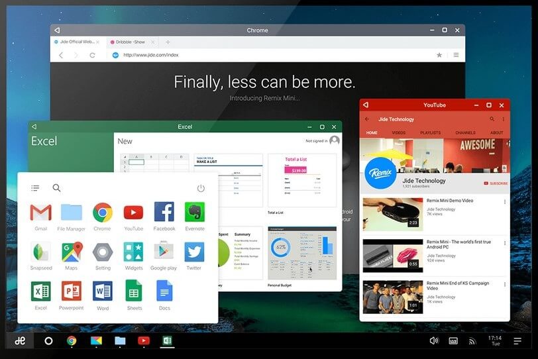Open the Twitter app
Image resolution: width=538 pixels, height=359 pixels.
194,252
